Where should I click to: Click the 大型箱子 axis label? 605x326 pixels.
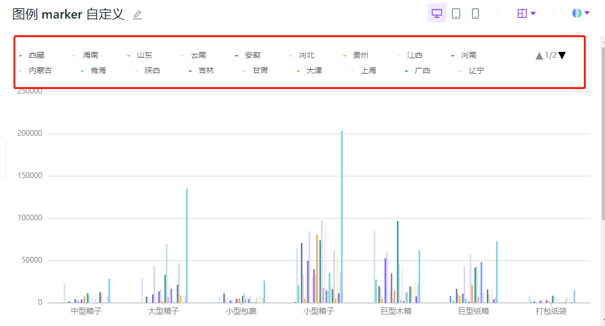(x=164, y=311)
